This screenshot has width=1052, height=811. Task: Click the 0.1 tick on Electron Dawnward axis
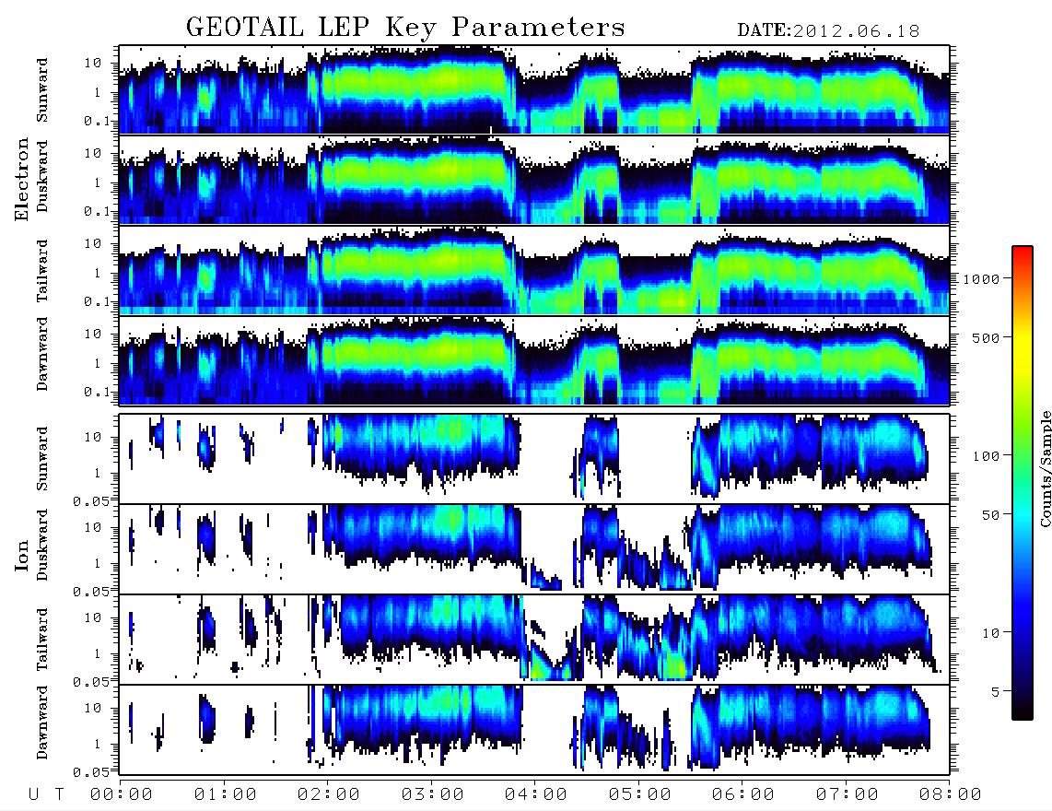(96, 392)
